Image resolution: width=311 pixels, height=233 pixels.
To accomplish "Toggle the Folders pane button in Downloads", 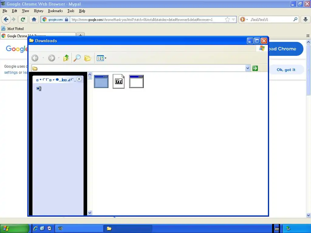I will (x=87, y=58).
